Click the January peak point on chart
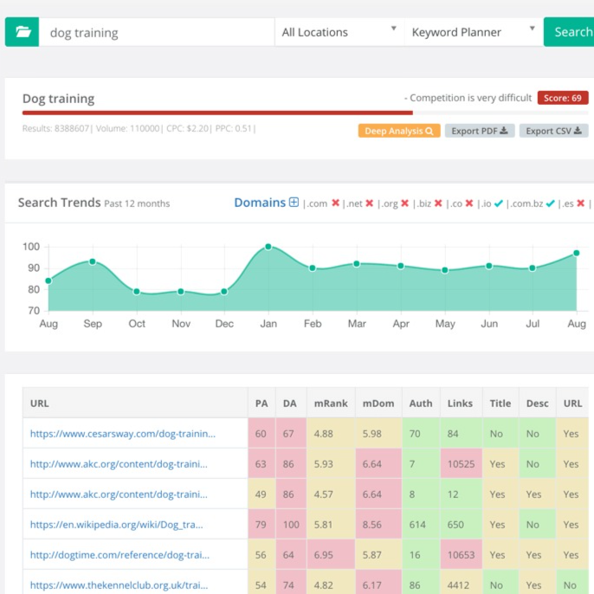This screenshot has height=594, width=594. 268,247
